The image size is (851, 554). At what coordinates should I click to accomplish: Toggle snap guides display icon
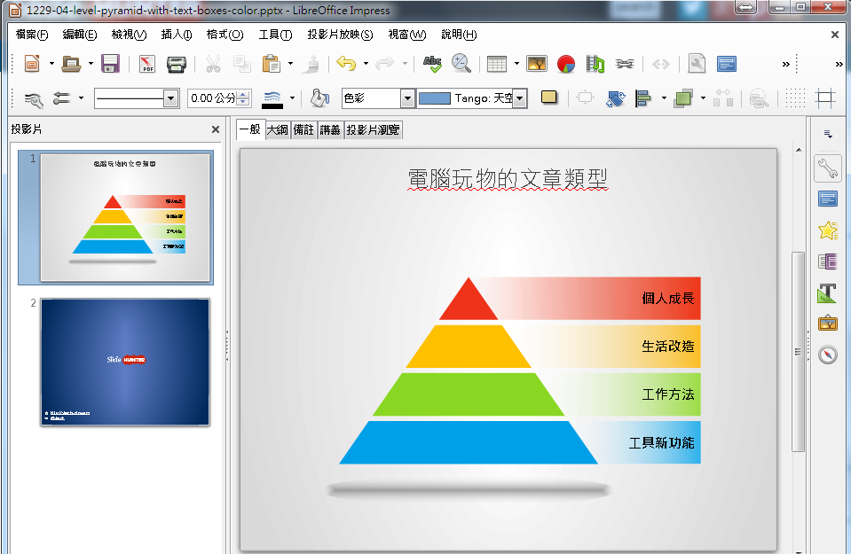(826, 98)
